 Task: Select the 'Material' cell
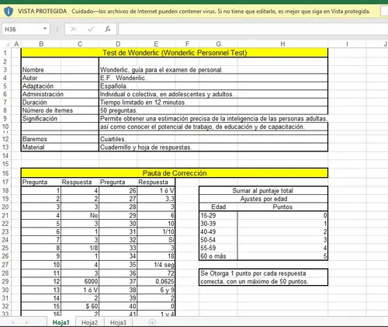[41, 148]
